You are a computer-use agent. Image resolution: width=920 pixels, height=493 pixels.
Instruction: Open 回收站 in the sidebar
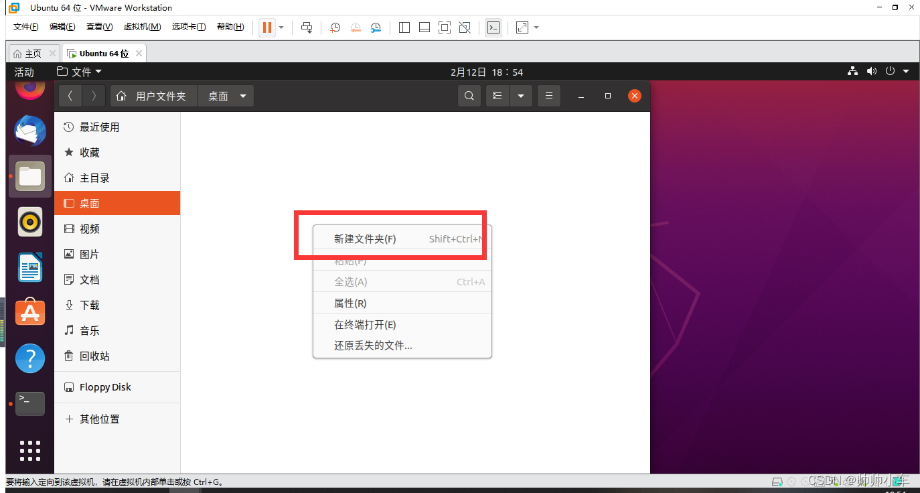point(117,356)
